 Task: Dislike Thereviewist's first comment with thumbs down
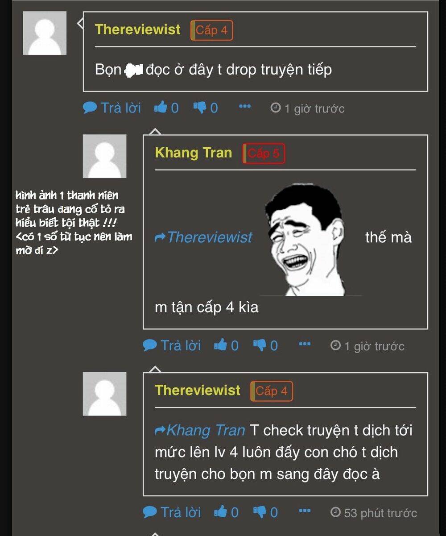[x=206, y=108]
